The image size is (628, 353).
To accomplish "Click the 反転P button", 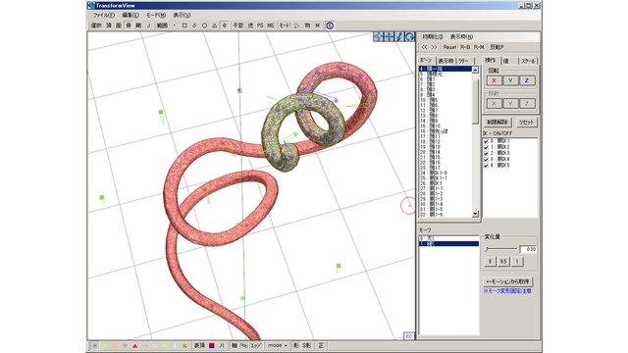I will 497,47.
